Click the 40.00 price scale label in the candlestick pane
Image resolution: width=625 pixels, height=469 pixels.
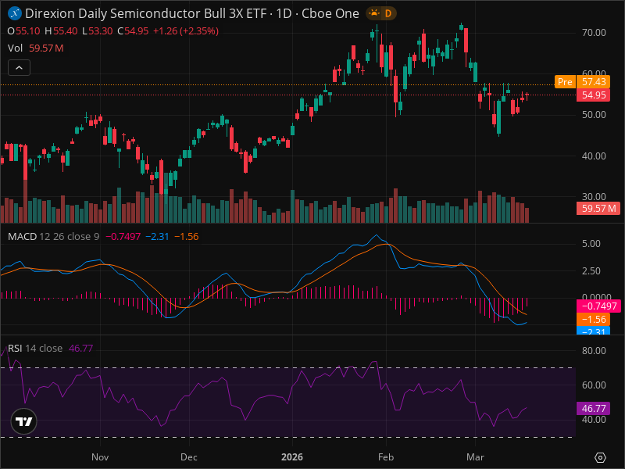tap(594, 156)
